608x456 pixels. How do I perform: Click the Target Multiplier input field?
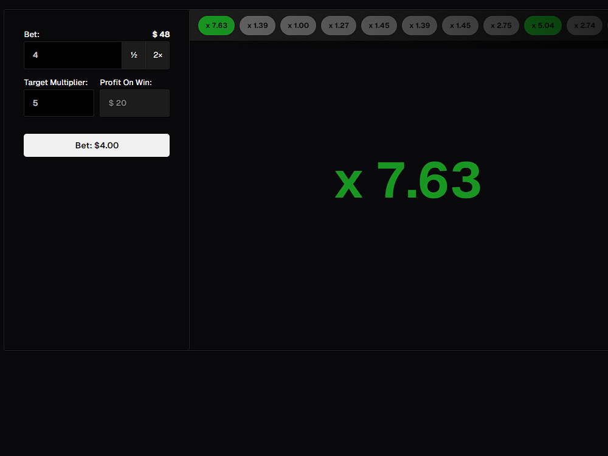pos(59,103)
